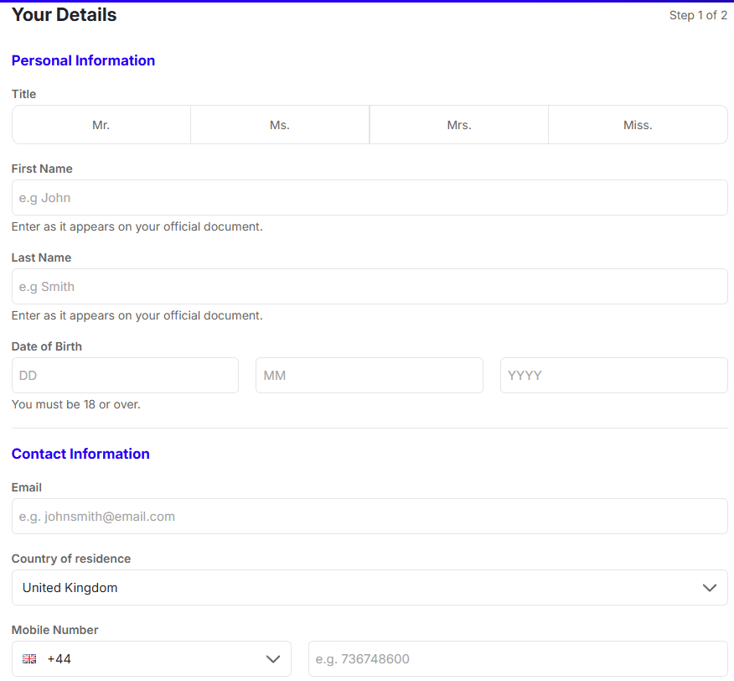The width and height of the screenshot is (734, 681).
Task: Click the hint text under First Name
Action: (x=137, y=226)
